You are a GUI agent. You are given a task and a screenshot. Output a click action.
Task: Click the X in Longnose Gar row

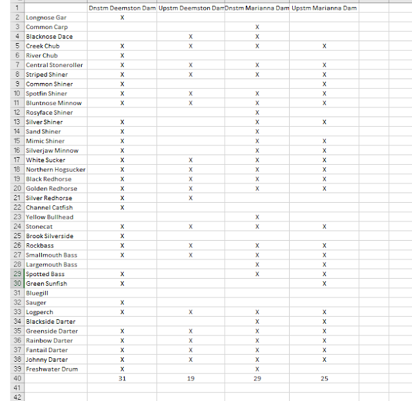pos(122,17)
